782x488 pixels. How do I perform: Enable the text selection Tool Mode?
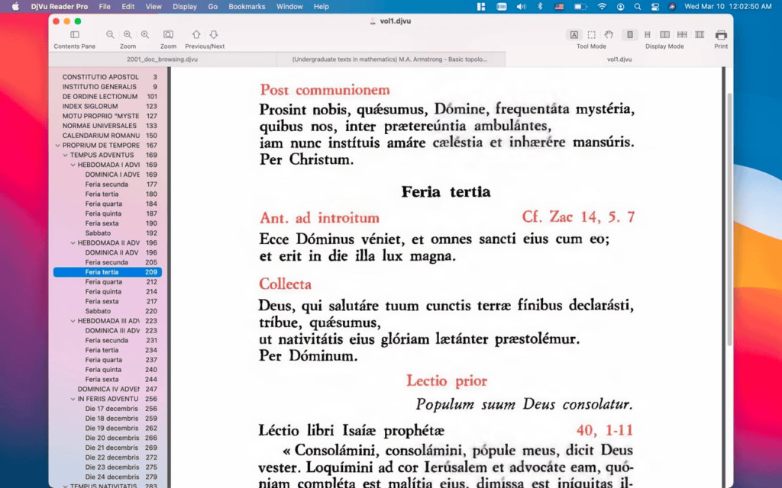tap(574, 34)
